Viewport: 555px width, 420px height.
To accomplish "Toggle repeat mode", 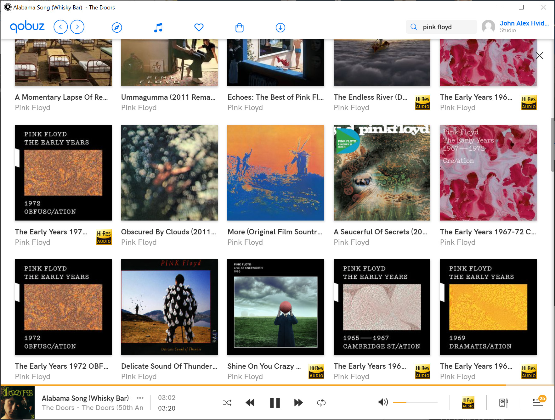I will [x=321, y=403].
